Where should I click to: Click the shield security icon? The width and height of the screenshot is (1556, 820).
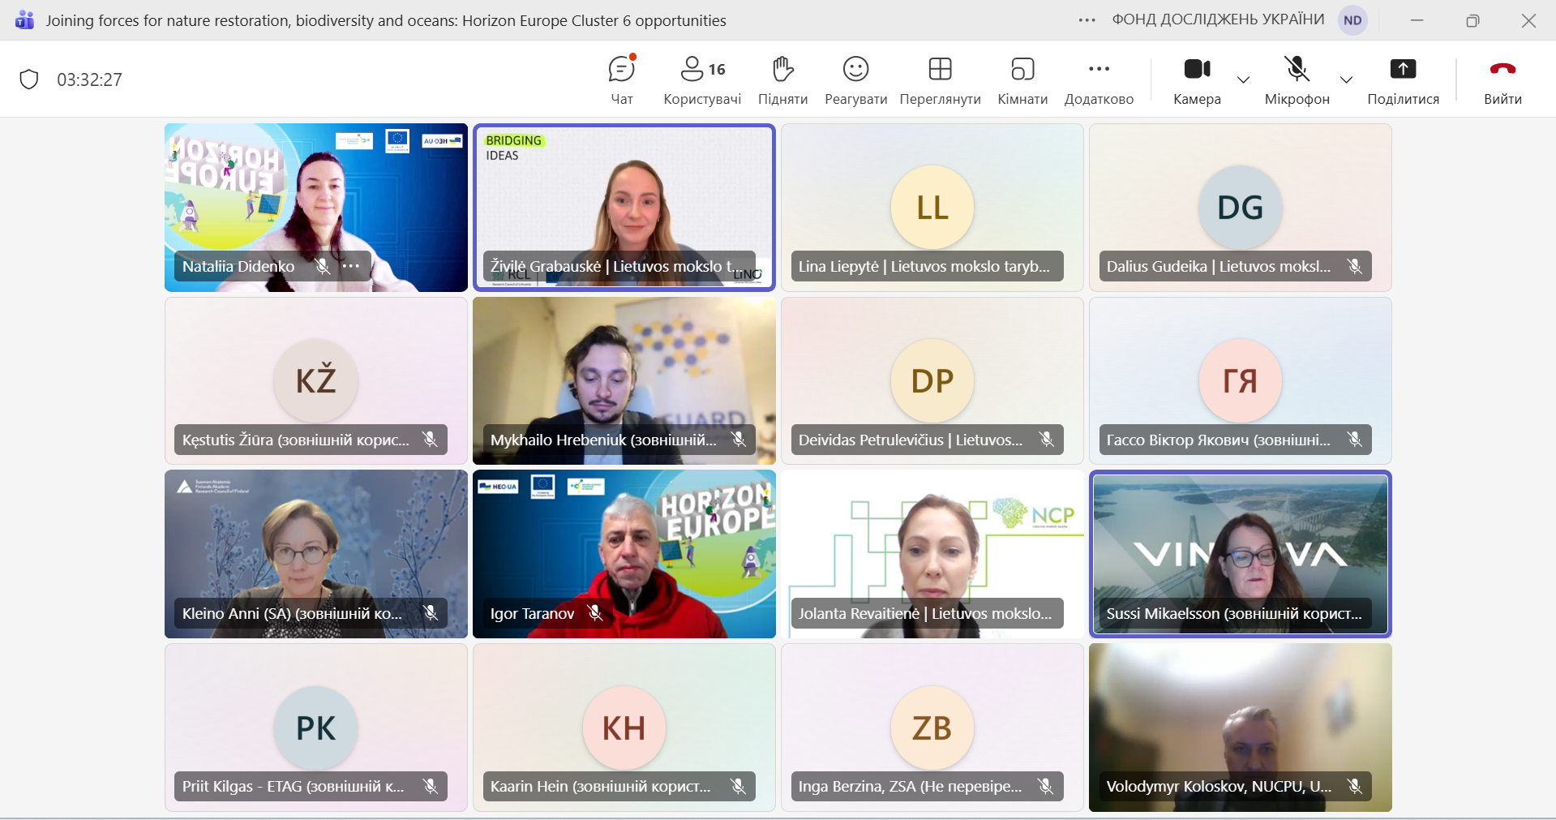[29, 79]
